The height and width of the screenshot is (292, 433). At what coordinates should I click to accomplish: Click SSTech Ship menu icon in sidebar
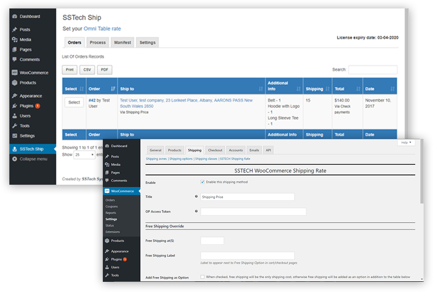(x=15, y=149)
